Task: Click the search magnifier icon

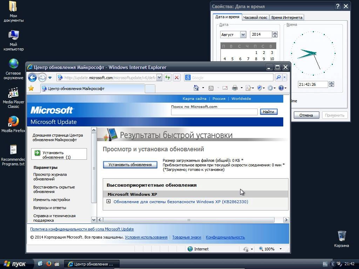Action: [x=278, y=77]
